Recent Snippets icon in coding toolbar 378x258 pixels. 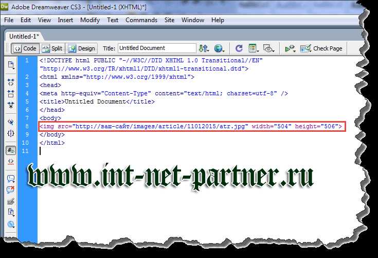tap(11, 212)
